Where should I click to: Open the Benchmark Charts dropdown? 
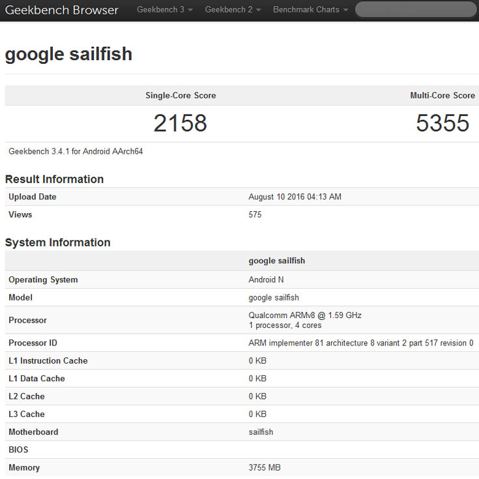(x=310, y=10)
